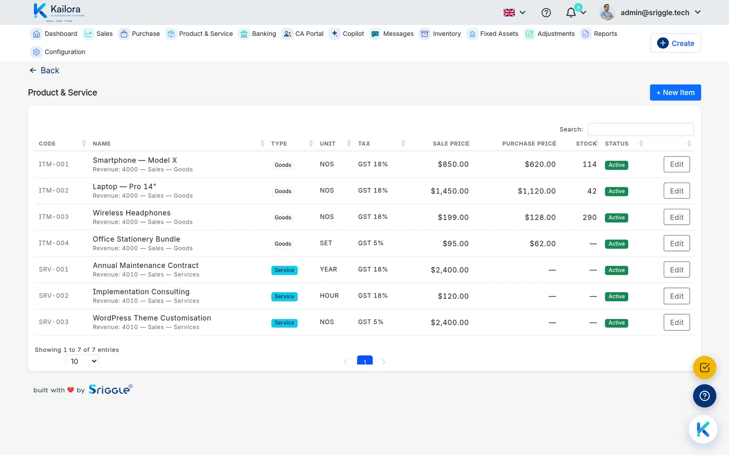Screen dimensions: 729x455
Task: Open the Banking menu item
Action: (258, 34)
